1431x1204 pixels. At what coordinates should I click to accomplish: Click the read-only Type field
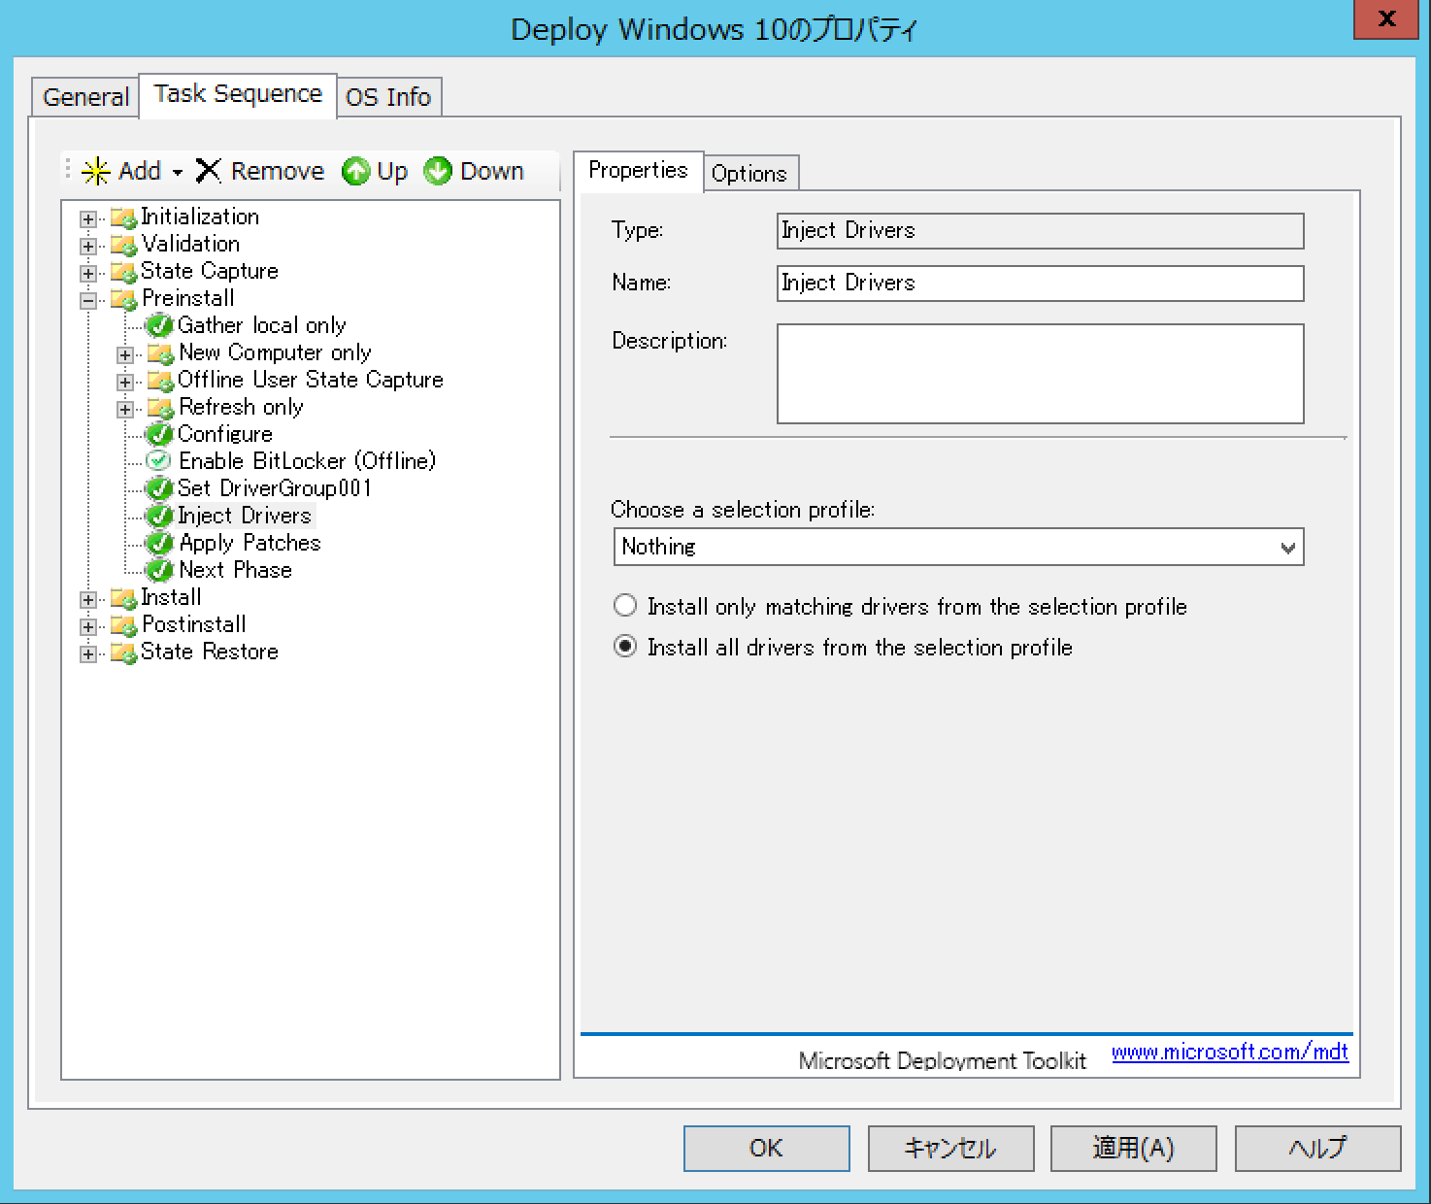point(1040,231)
